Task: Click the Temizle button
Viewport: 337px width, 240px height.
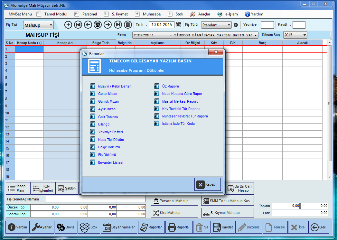Action: (275, 227)
